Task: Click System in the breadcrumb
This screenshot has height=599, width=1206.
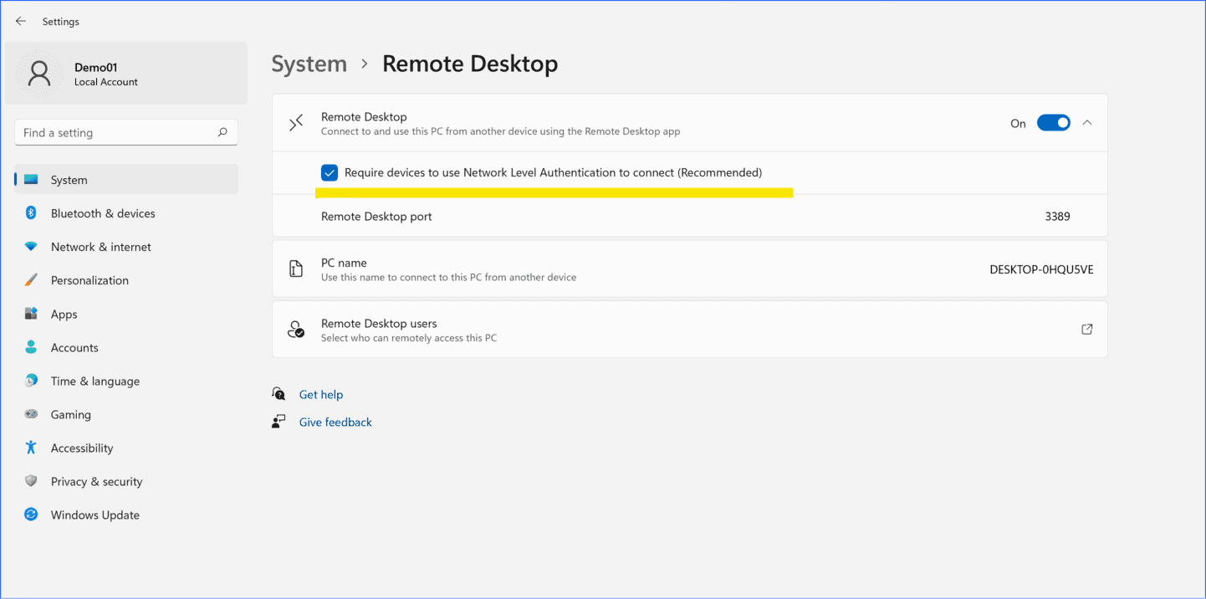Action: point(309,64)
